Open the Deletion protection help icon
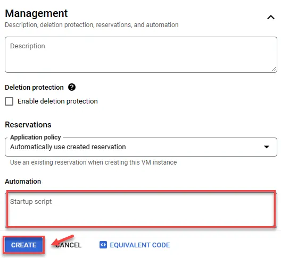Image resolution: width=281 pixels, height=258 pixels. point(72,87)
